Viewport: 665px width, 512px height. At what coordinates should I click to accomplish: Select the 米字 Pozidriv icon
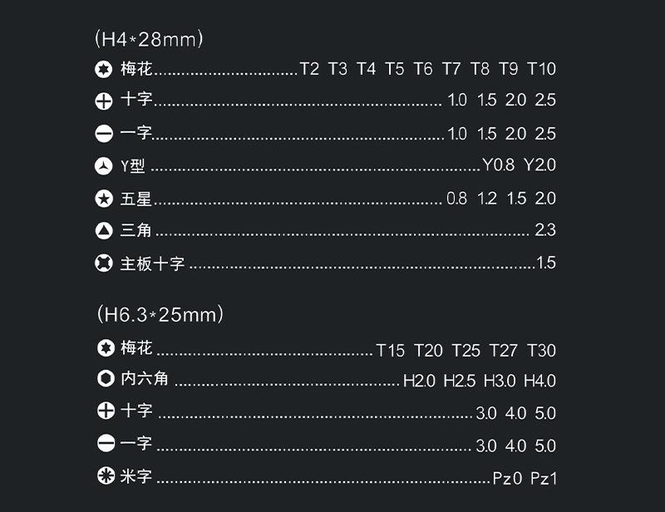106,475
